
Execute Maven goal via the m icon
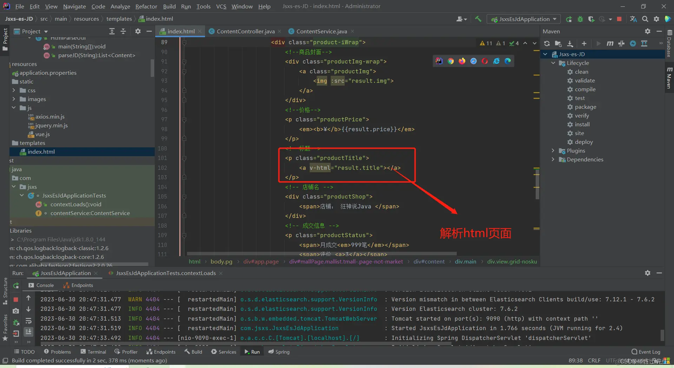[610, 44]
